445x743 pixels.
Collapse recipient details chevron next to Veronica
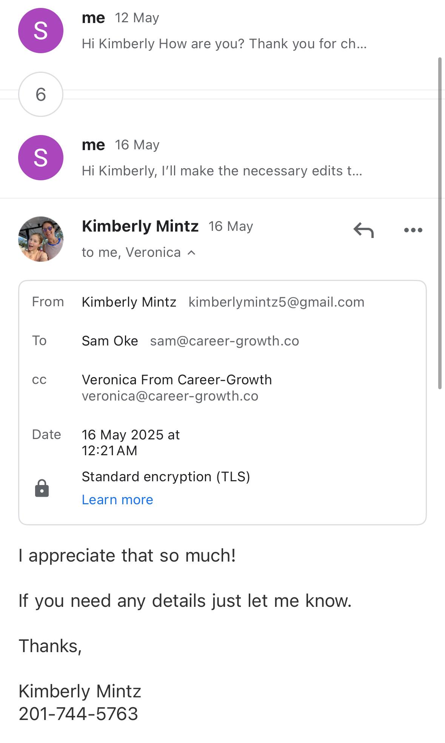point(192,253)
